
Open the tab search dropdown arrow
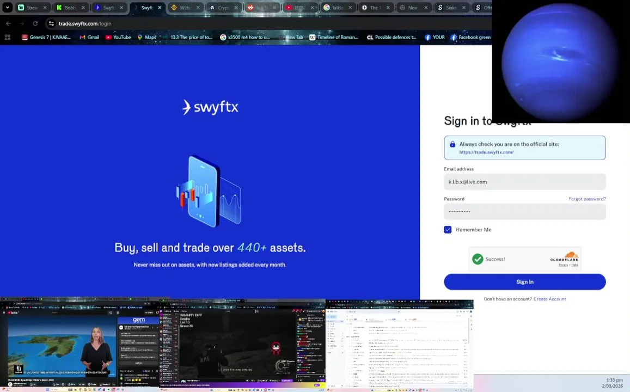tap(7, 7)
